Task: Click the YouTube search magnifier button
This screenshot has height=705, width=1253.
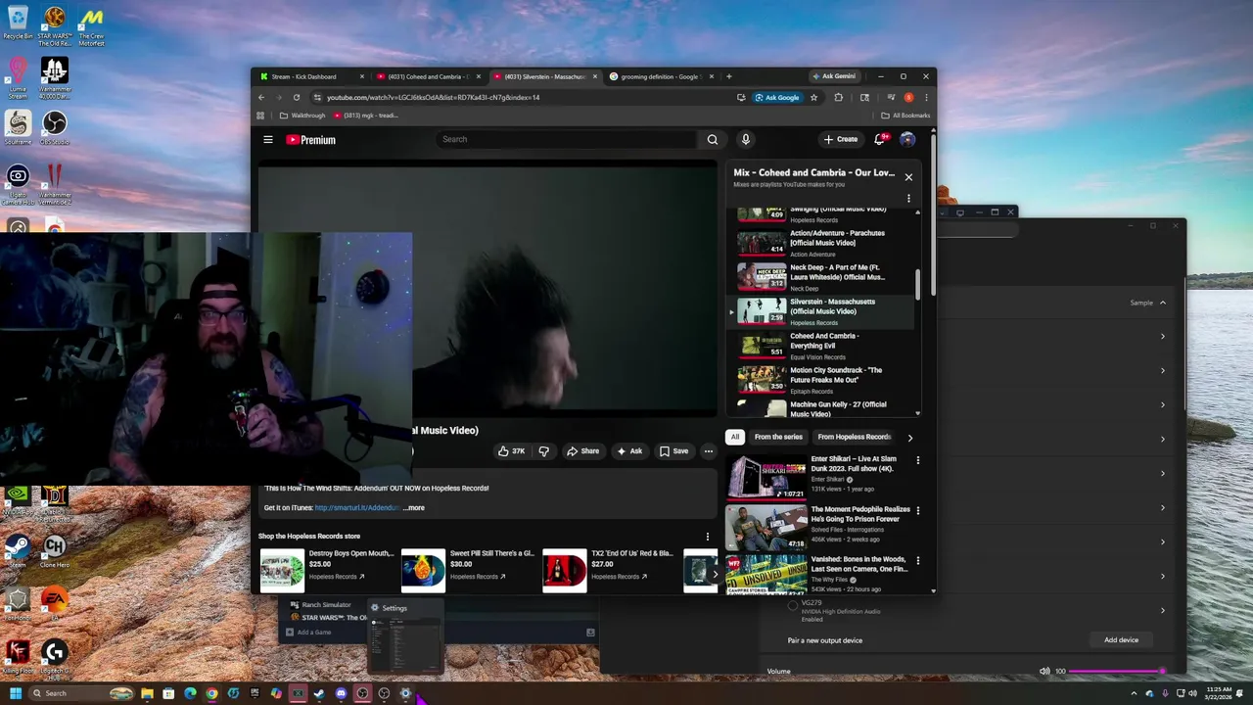Action: (713, 139)
